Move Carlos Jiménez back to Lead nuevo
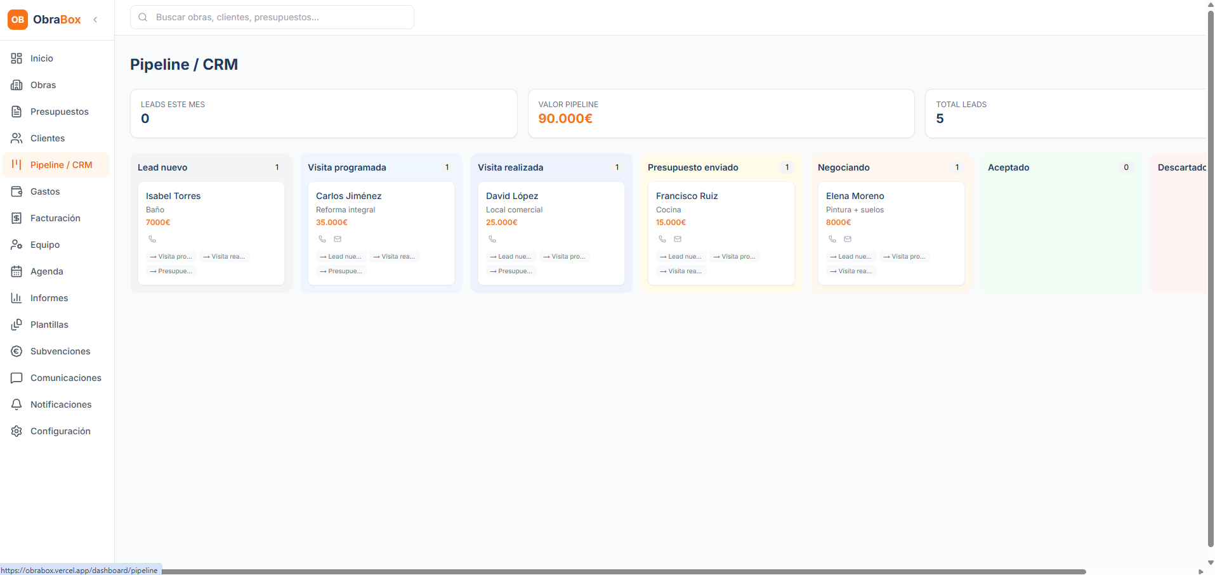The width and height of the screenshot is (1215, 575). pos(341,257)
